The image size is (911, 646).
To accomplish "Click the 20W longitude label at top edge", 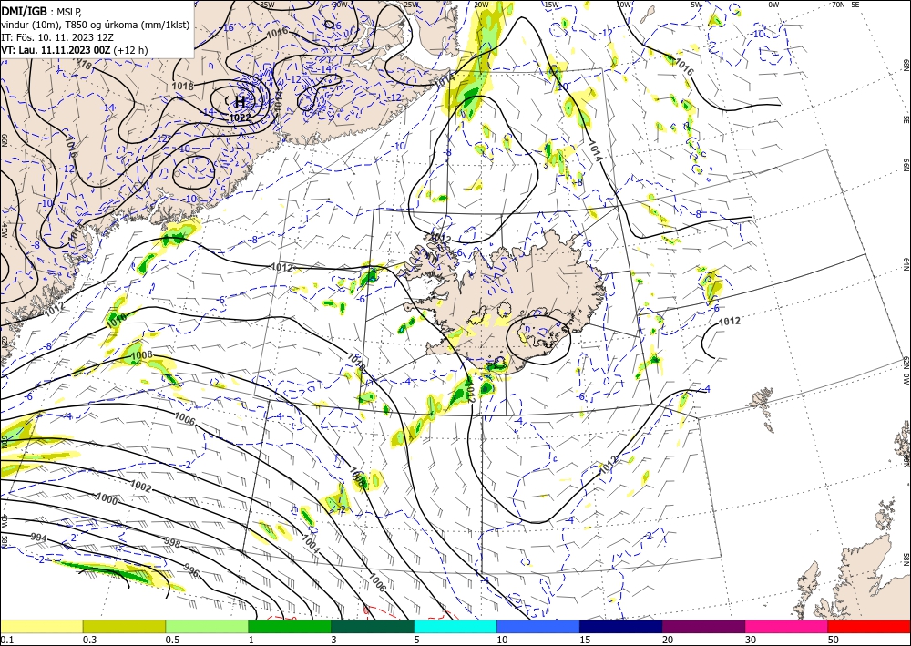I will tap(481, 5).
